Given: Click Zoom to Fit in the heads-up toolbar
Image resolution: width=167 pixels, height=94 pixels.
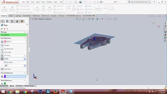Looking at the screenshot, I should coord(77,19).
